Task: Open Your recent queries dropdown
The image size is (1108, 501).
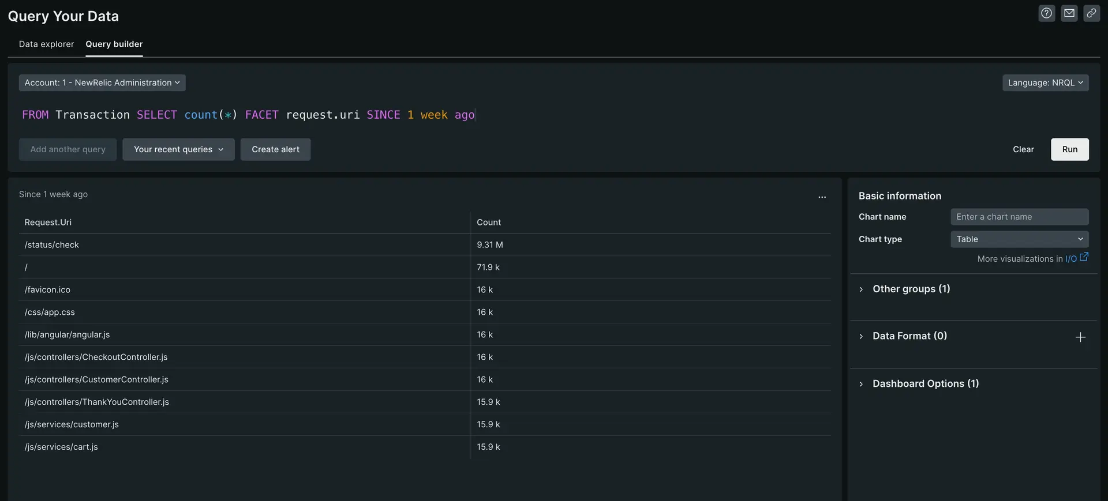Action: coord(178,149)
